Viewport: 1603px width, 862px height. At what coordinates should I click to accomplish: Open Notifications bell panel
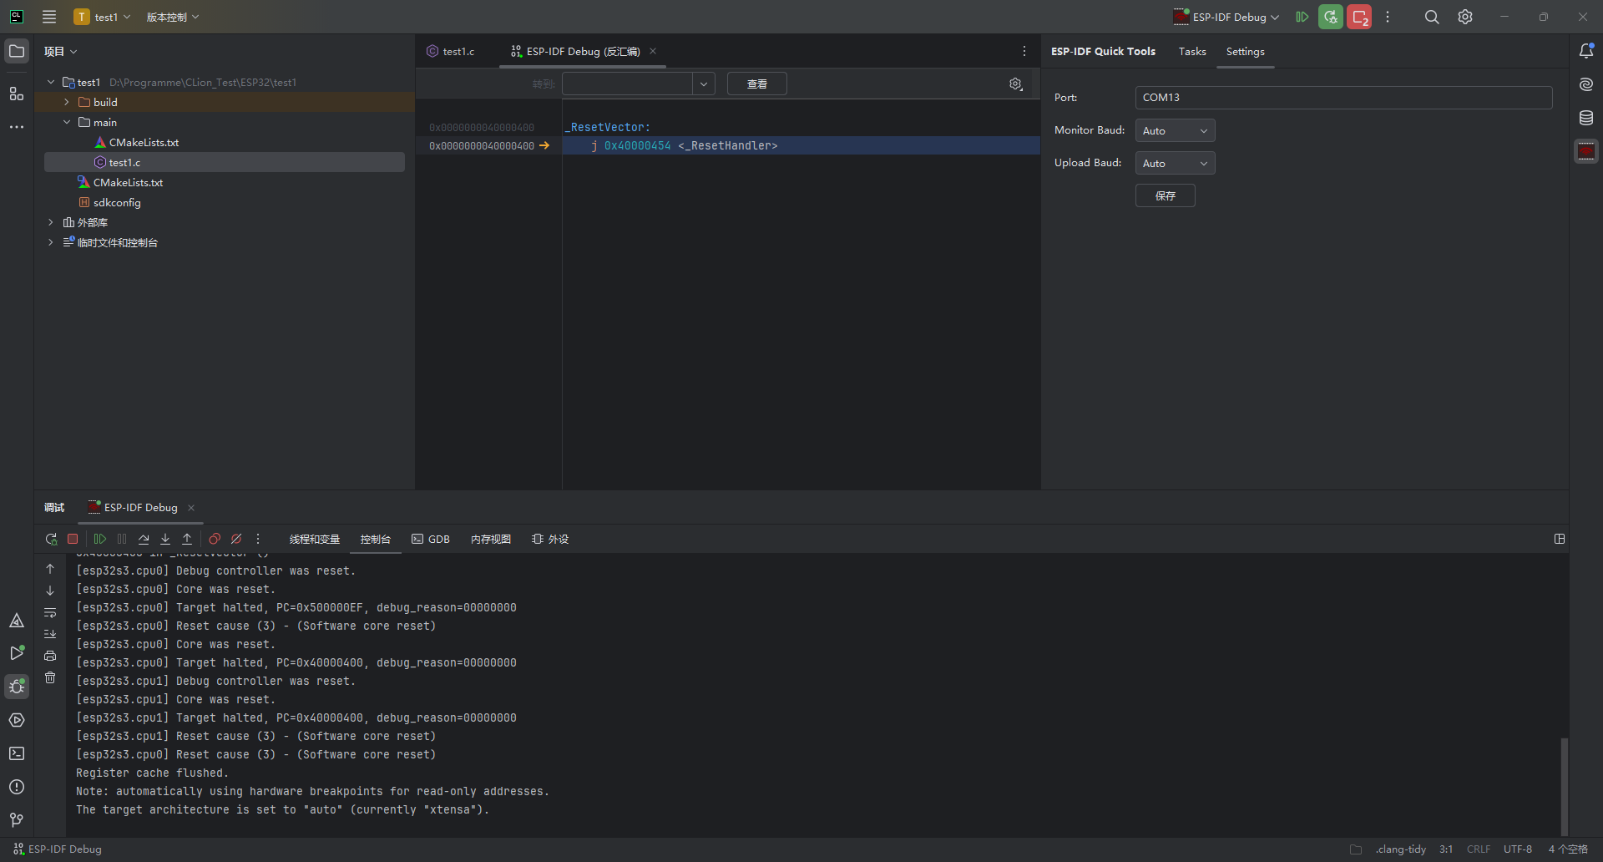pyautogui.click(x=1586, y=51)
